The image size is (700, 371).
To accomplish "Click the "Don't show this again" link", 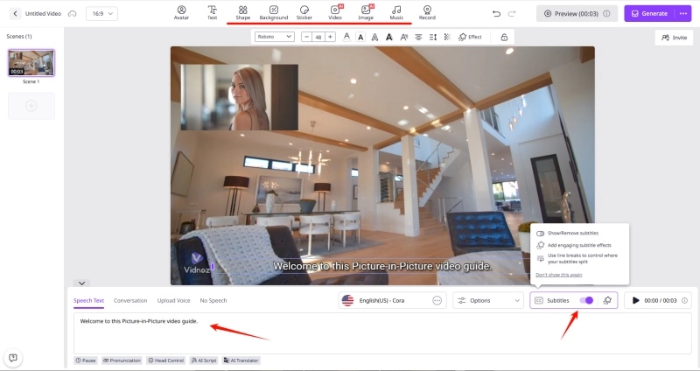I will point(559,275).
